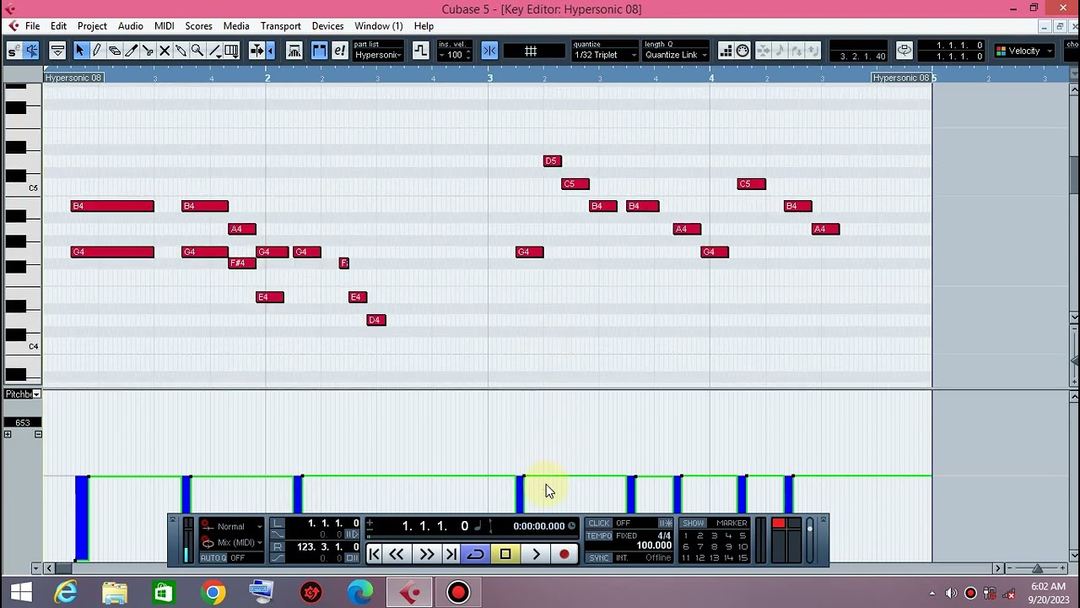Image resolution: width=1080 pixels, height=608 pixels.
Task: Open the Transport menu
Action: (280, 26)
